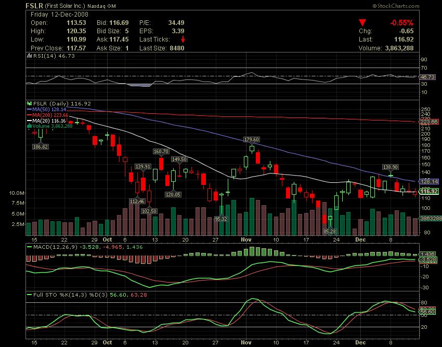Screen dimensions: 442x347
Task: Click the green MACD legend line marker
Action: (29, 247)
